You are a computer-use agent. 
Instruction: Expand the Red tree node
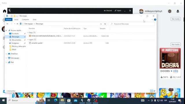point(6,62)
